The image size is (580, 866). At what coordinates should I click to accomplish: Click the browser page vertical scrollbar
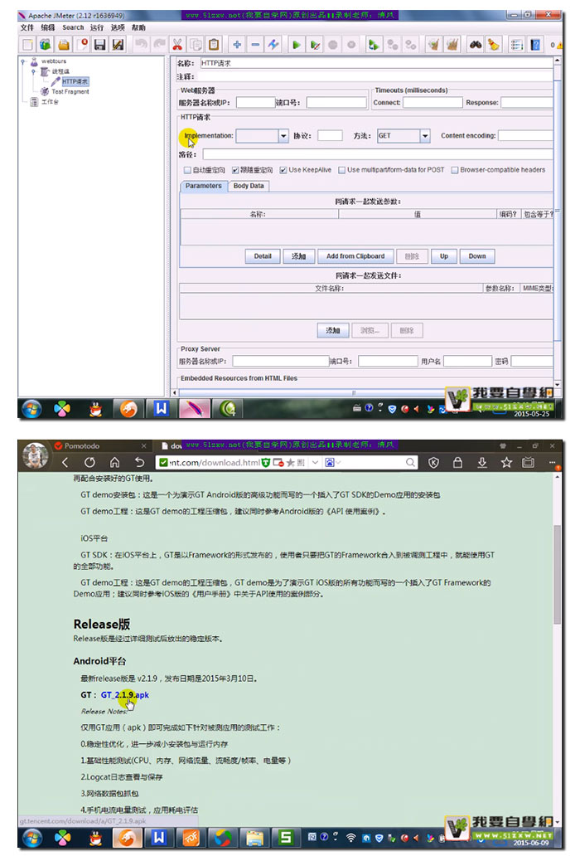point(557,574)
